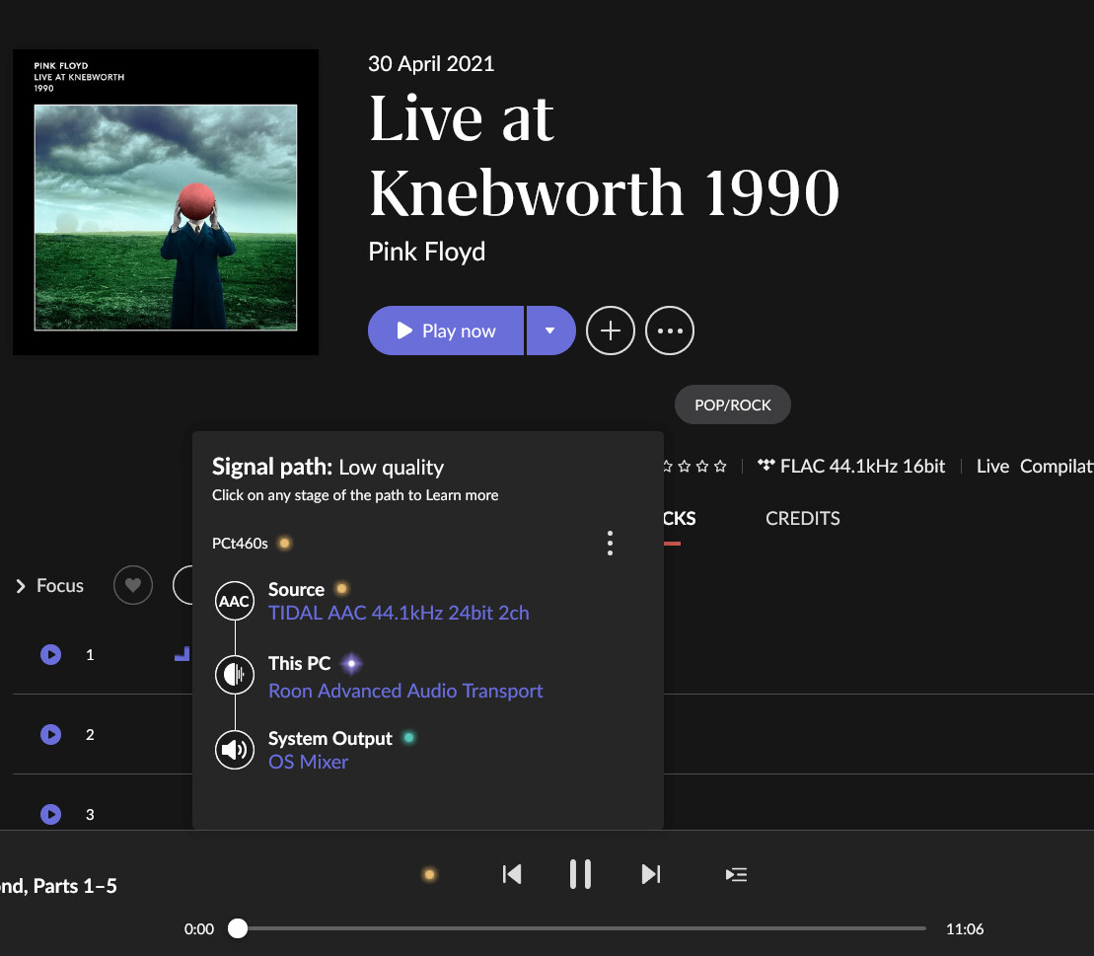Screen dimensions: 1094x956
Task: Open TIDAL AAC 44.1kHz 24bit 2ch link
Action: tap(399, 613)
